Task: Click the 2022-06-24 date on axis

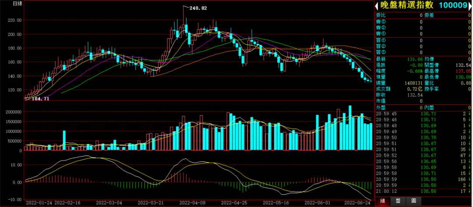Action: click(x=358, y=203)
